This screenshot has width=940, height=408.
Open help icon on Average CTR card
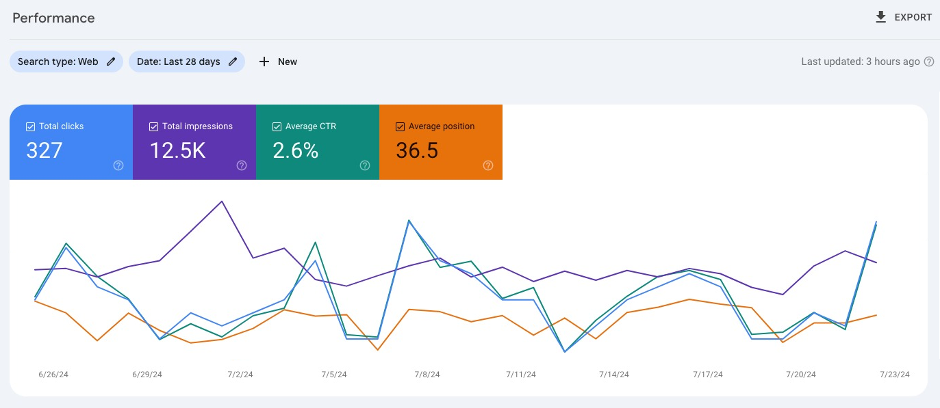[365, 165]
